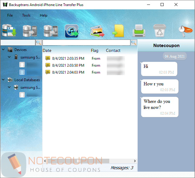Screen dimensions: 195x178
Task: Click the horizontal scrollbar thumb in the message list
Action: point(78,161)
